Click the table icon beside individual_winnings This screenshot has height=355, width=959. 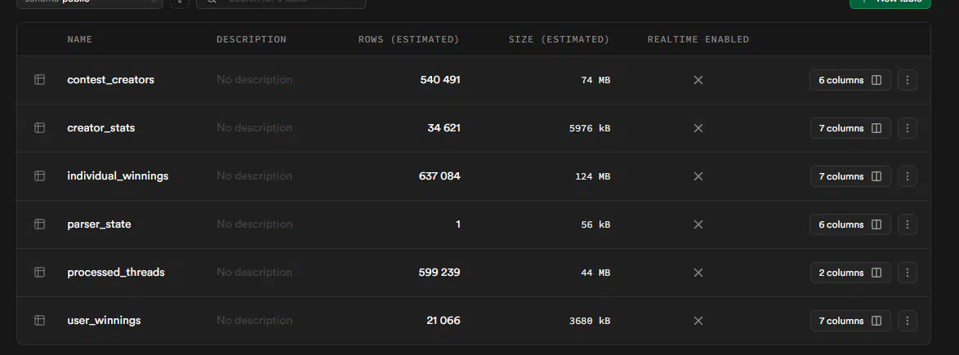point(38,176)
